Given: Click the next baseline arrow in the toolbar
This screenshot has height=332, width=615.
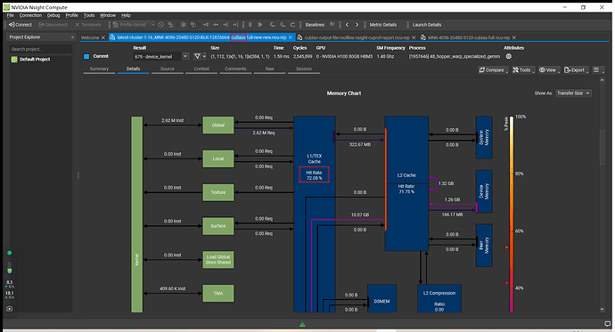Looking at the screenshot, I should tap(357, 25).
